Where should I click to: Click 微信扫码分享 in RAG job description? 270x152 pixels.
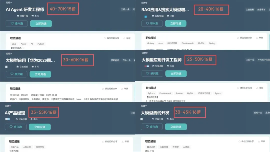(244, 38)
